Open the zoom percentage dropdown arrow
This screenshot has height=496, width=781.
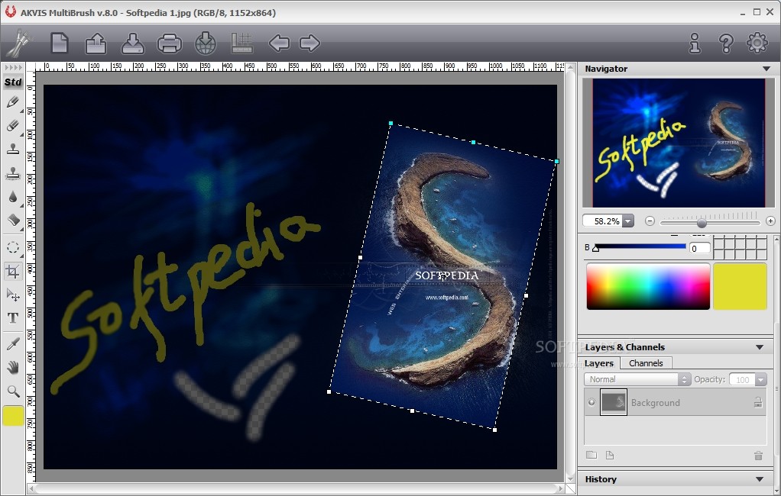point(628,221)
